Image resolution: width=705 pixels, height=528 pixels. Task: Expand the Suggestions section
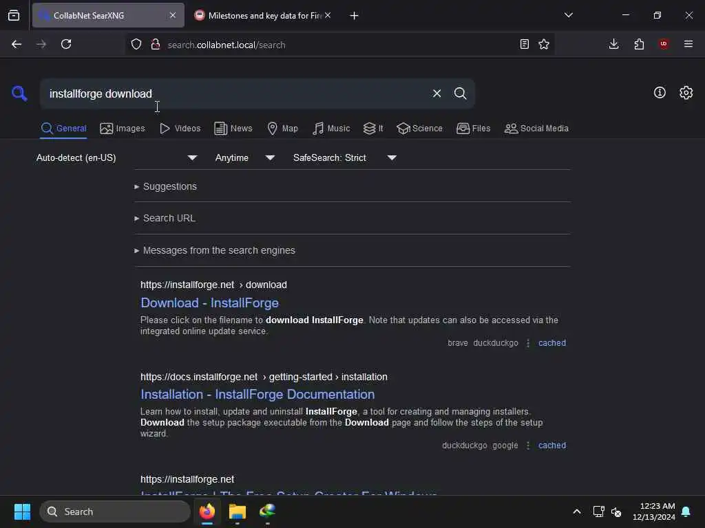coord(165,186)
